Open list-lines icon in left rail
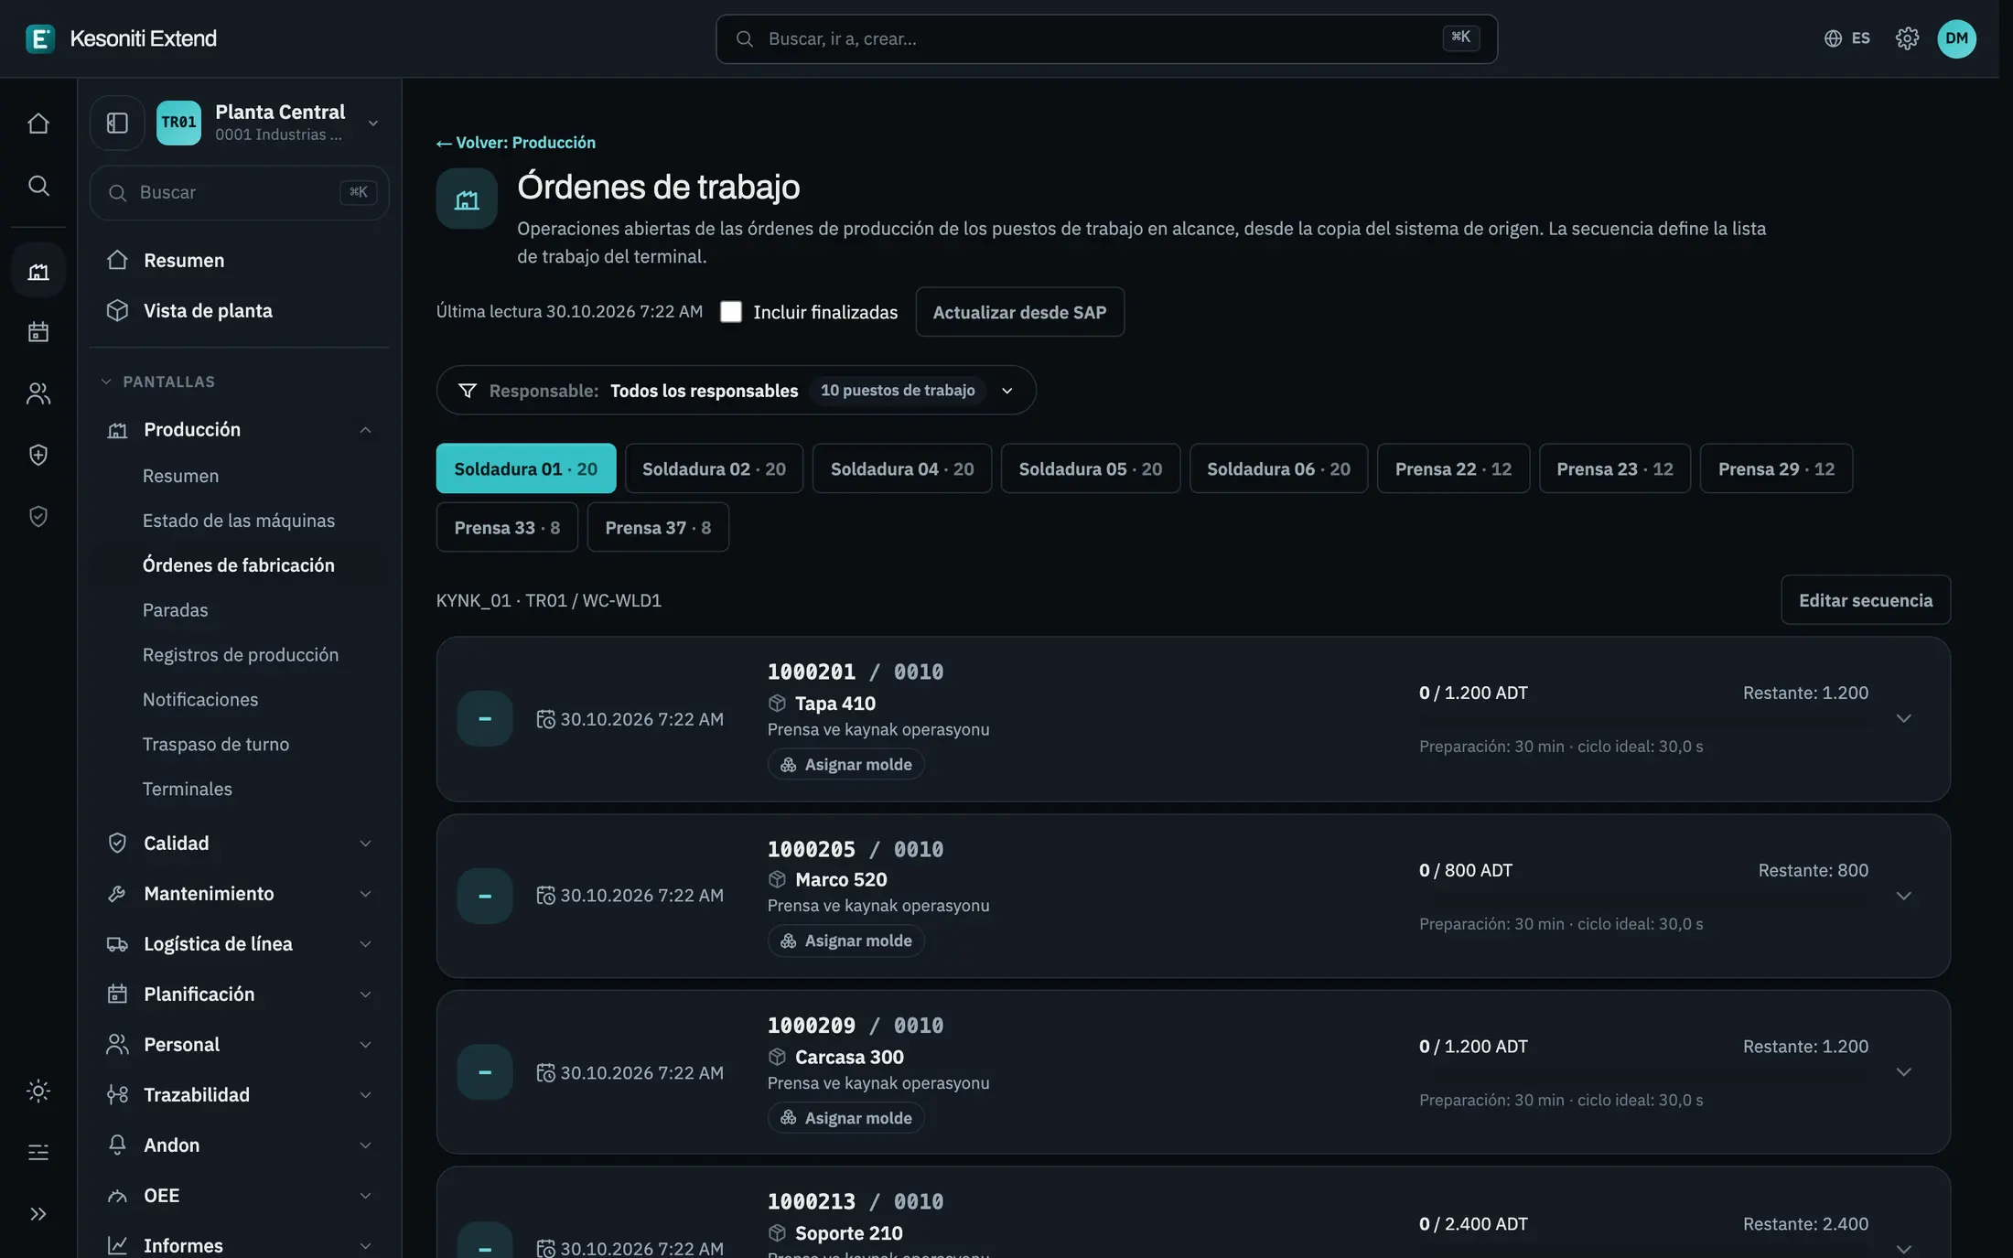The image size is (2013, 1258). 38,1152
